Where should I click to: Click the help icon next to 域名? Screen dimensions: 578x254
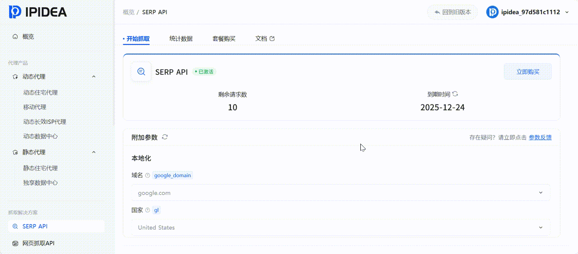coord(148,175)
